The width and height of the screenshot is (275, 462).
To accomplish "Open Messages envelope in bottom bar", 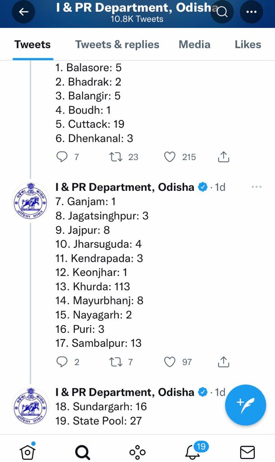I will coord(247,451).
